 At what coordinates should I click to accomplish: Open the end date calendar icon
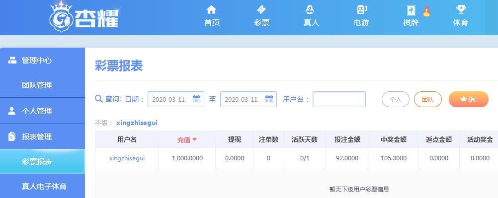[x=269, y=99]
